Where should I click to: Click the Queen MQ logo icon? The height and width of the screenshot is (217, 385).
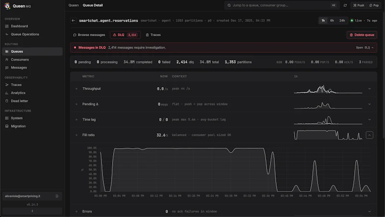pyautogui.click(x=7, y=6)
